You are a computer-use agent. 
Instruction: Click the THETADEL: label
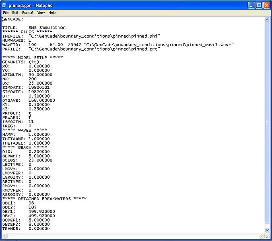[14, 143]
